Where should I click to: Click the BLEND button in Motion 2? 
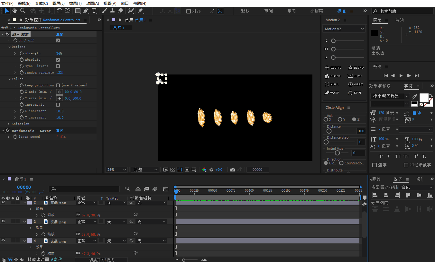point(356,68)
